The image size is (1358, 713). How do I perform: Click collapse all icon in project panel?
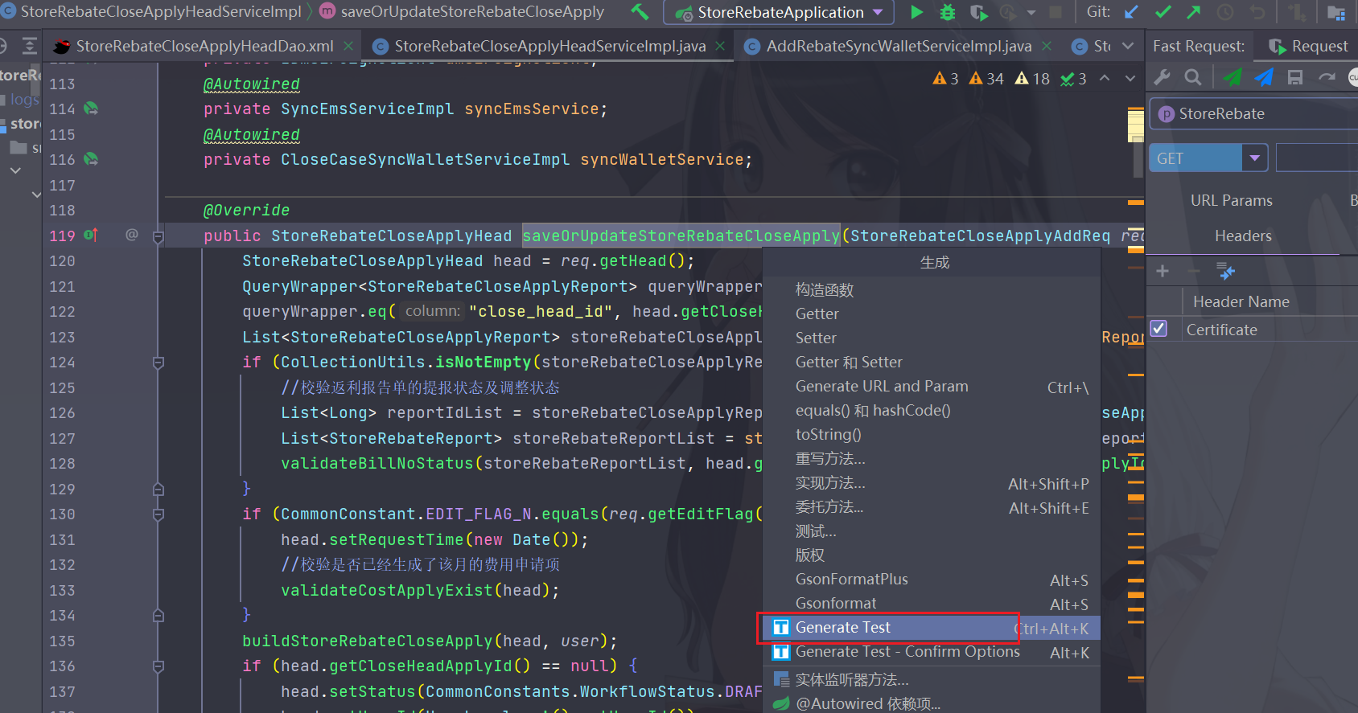click(x=30, y=46)
